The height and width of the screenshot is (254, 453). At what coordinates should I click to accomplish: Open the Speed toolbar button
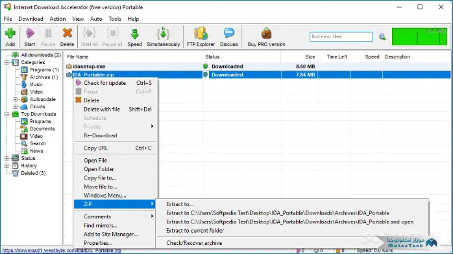[134, 37]
